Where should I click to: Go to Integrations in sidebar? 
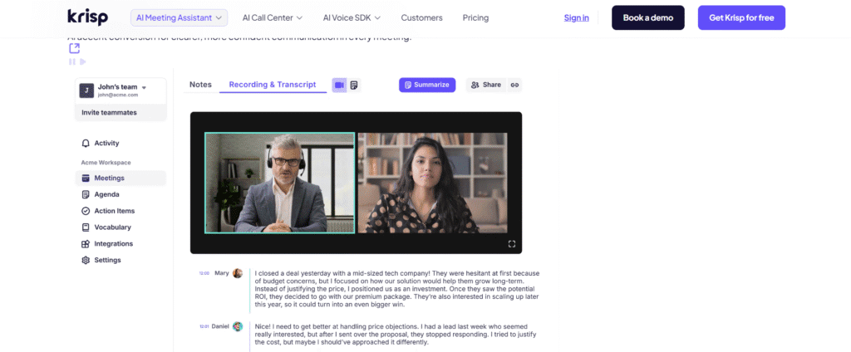pyautogui.click(x=107, y=243)
